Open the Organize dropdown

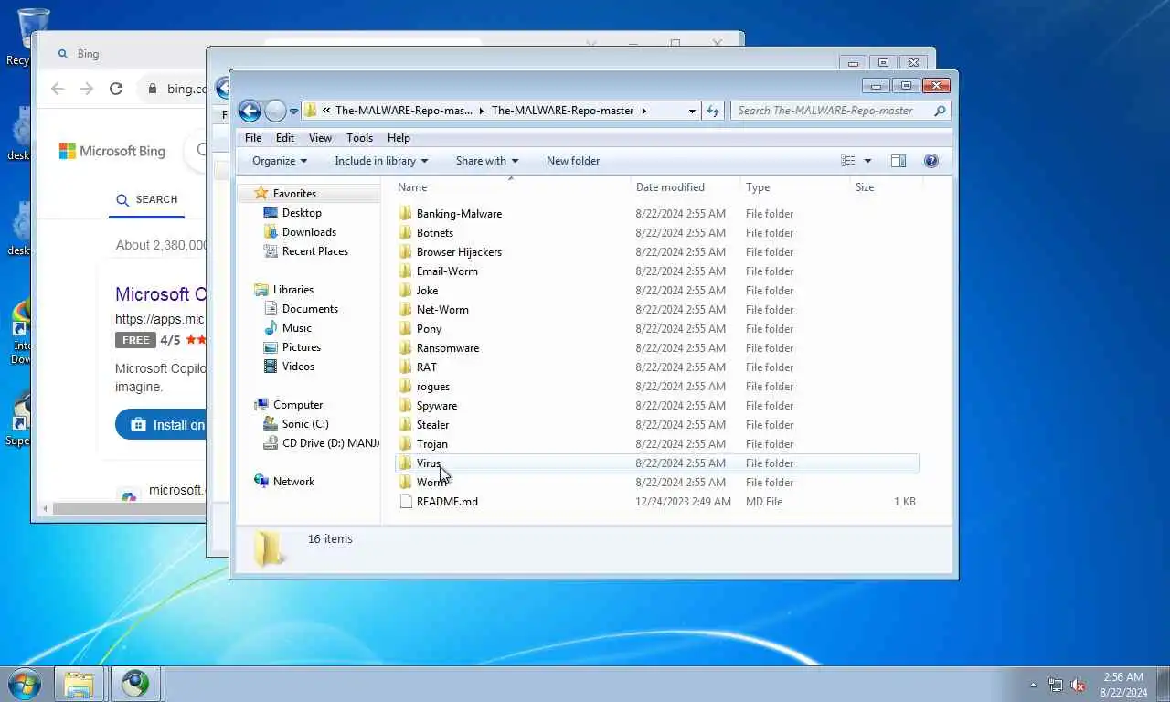(280, 161)
